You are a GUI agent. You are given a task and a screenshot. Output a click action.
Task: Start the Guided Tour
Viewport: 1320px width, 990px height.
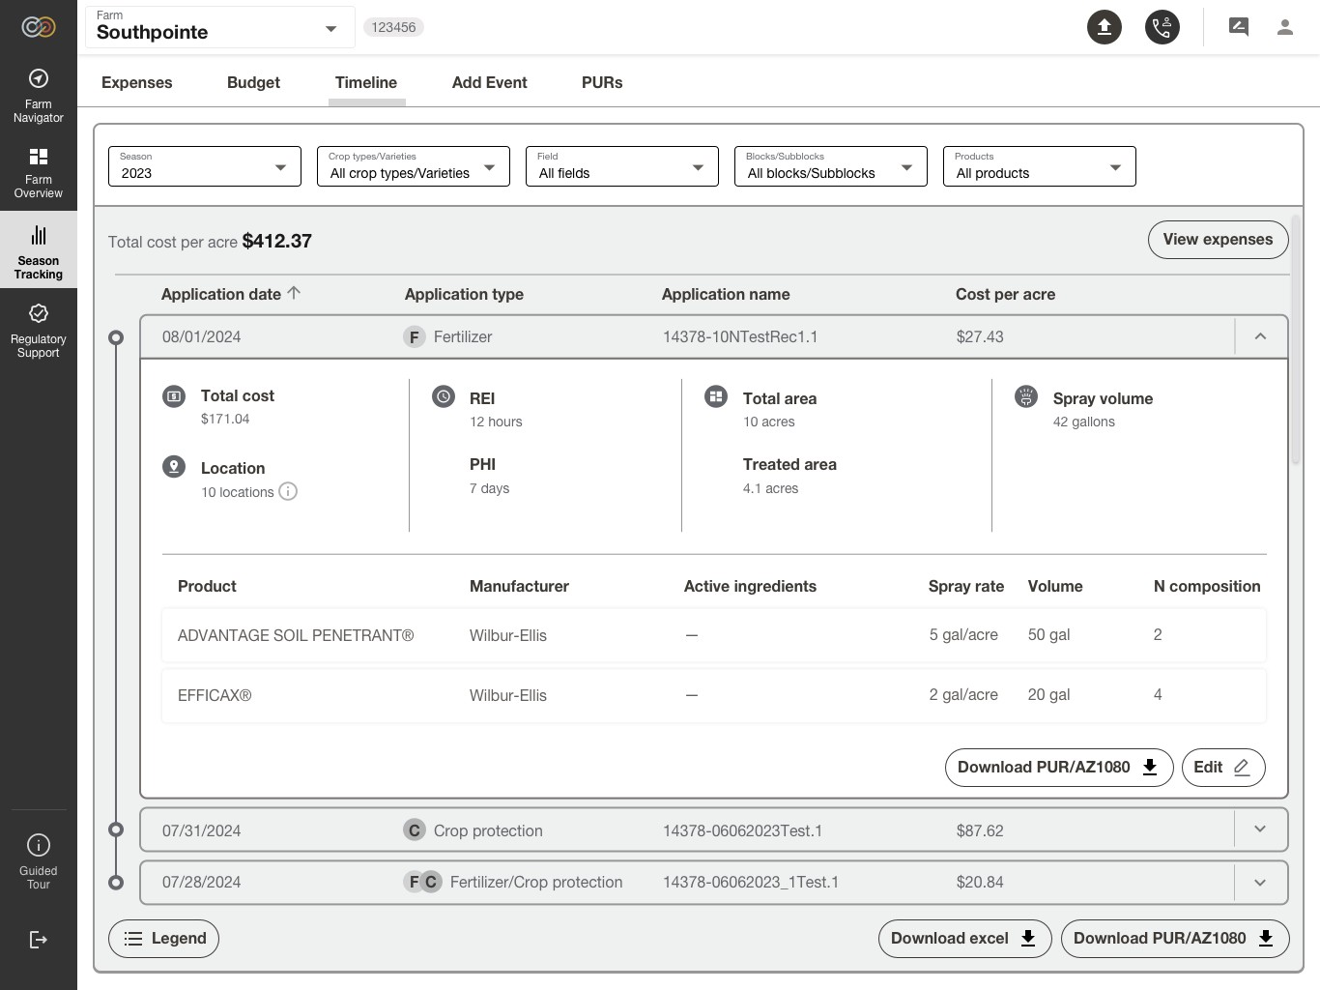[39, 862]
